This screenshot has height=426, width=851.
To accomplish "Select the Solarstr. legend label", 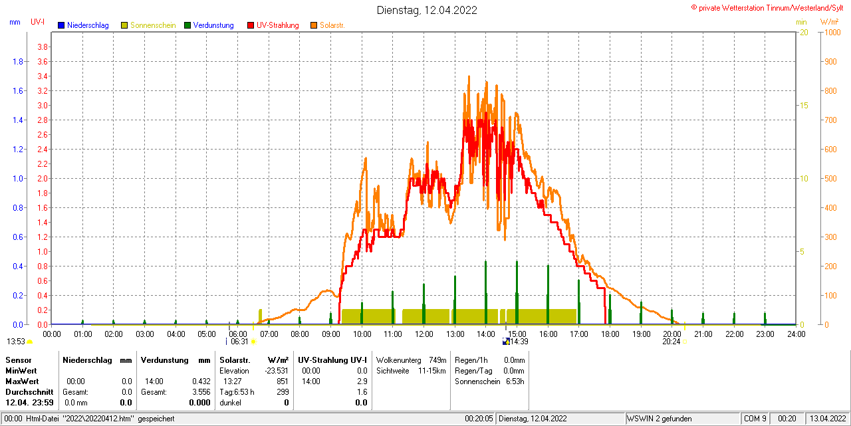I will tap(332, 25).
